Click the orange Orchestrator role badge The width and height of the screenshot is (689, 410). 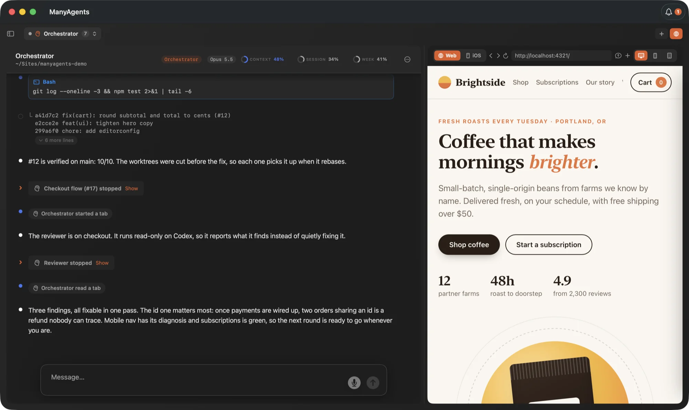point(181,59)
